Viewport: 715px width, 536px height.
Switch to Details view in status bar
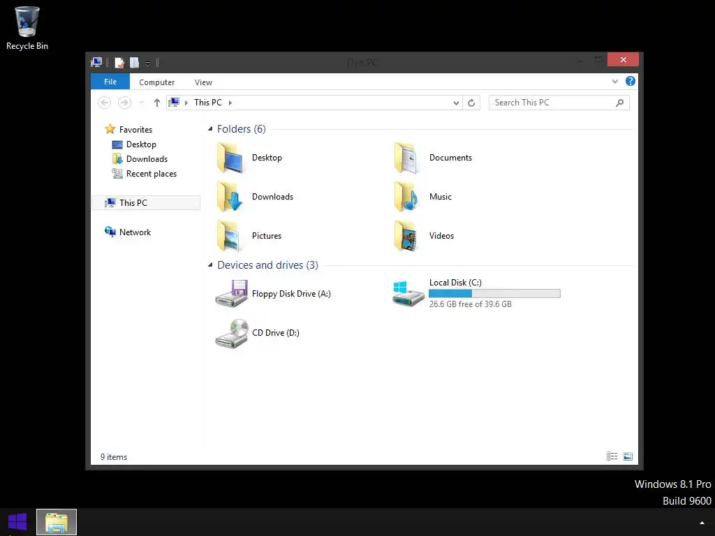pyautogui.click(x=612, y=456)
